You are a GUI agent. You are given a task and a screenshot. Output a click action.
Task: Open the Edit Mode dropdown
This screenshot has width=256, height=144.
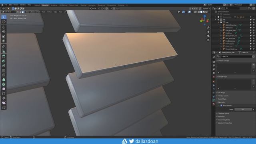[x=8, y=12]
